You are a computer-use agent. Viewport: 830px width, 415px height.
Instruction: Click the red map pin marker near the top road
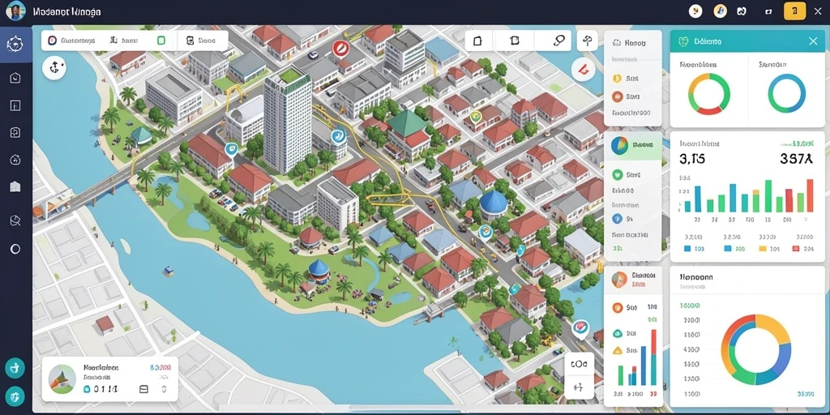click(x=340, y=49)
